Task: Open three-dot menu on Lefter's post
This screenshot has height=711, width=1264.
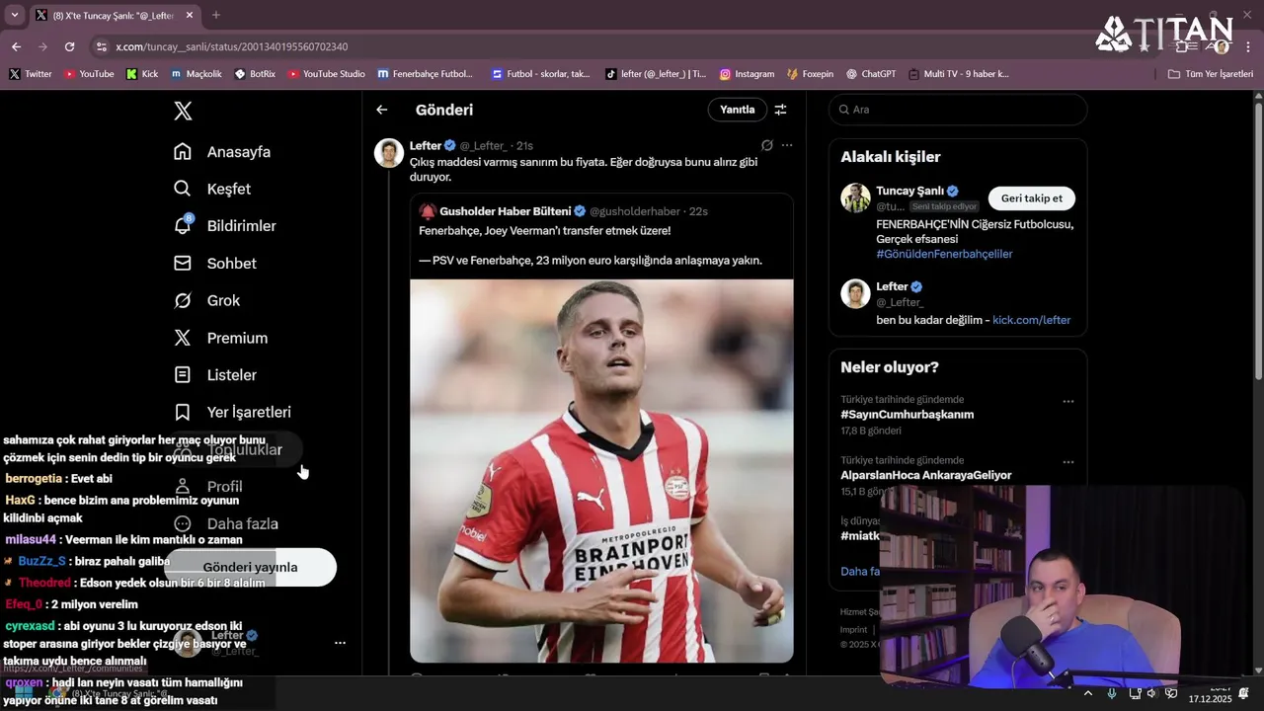Action: [x=787, y=145]
